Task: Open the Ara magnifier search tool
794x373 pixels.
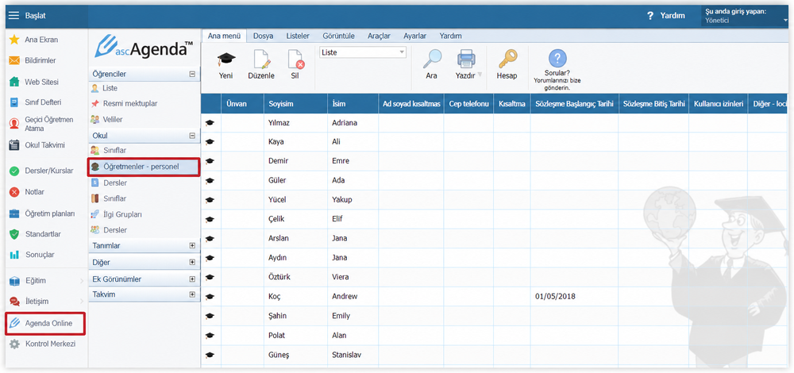Action: [x=432, y=59]
